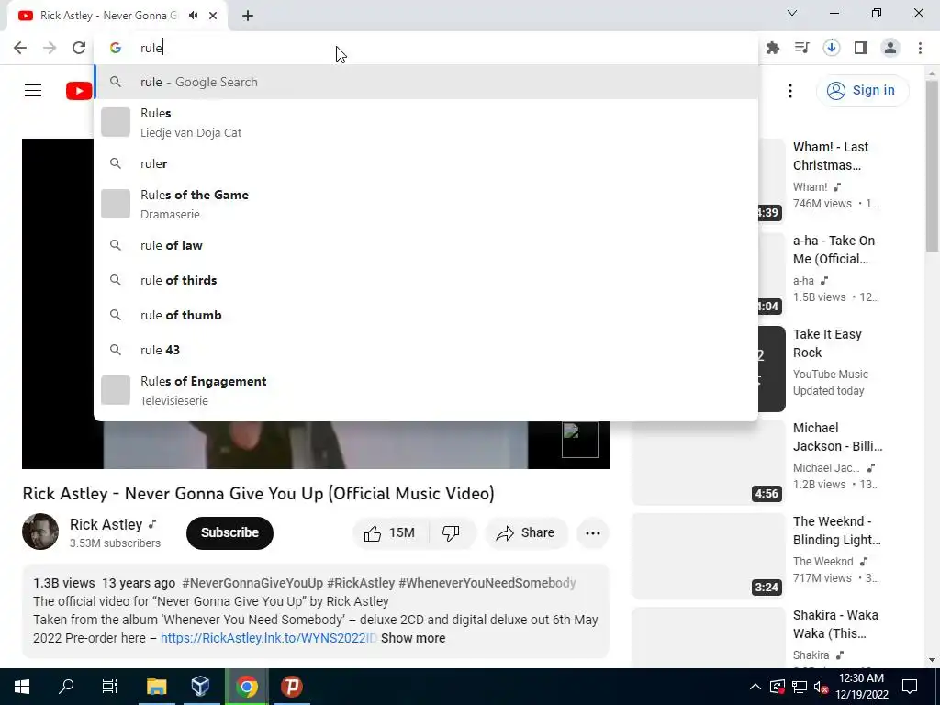The image size is (940, 705).
Task: Open 'a-ha - Take On Me' suggested video
Action: click(x=834, y=250)
